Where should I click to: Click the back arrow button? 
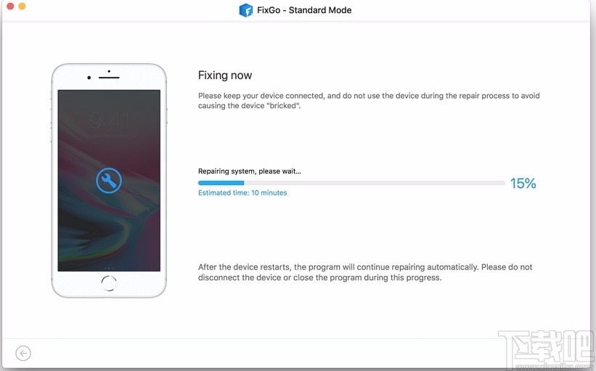point(23,353)
